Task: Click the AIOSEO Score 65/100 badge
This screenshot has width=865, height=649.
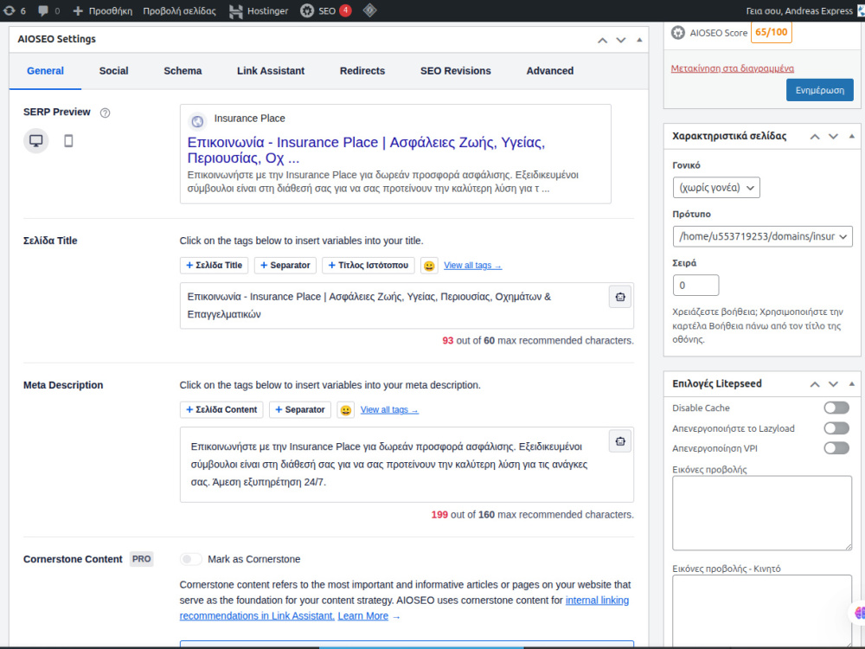Action: pos(772,33)
